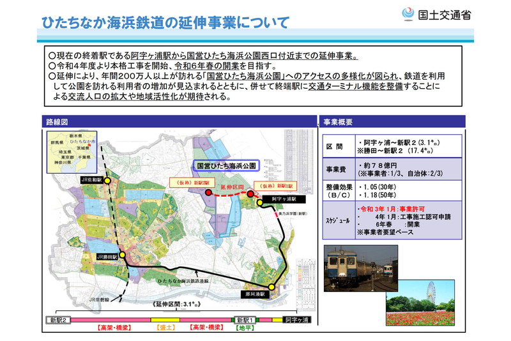Click the 阿字ヶ浦 box on section diagram
511x341 pixels.
tap(296, 320)
